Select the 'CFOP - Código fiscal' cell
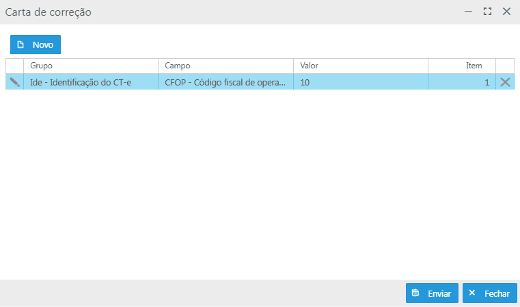The image size is (520, 307). (x=226, y=82)
